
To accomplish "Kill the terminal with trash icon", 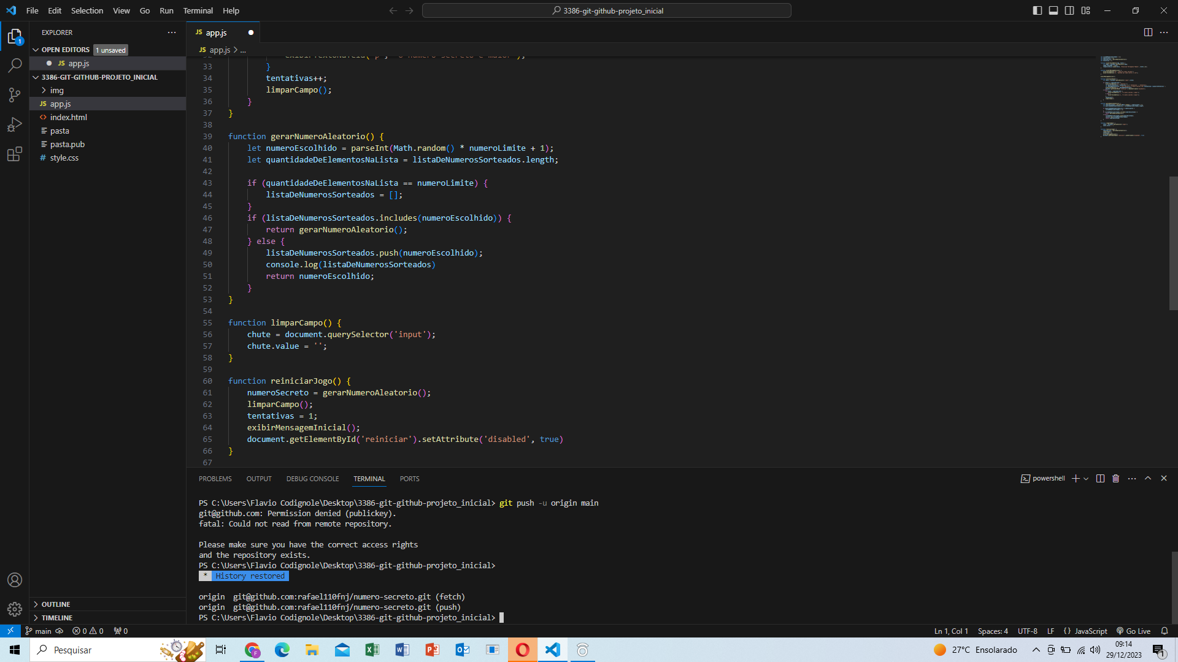I will [1116, 479].
